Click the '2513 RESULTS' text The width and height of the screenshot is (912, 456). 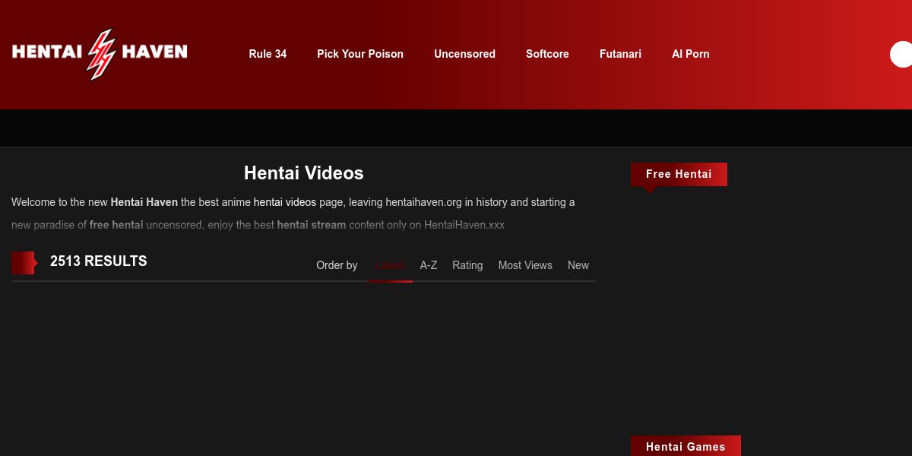[99, 261]
